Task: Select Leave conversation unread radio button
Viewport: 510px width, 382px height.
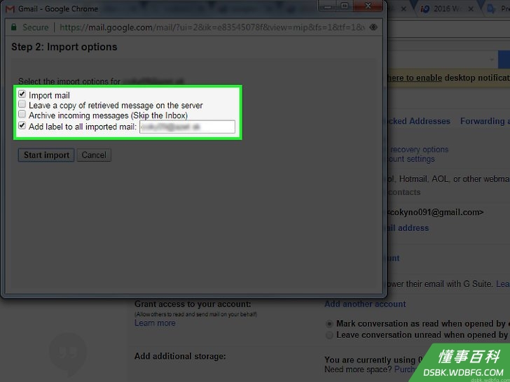Action: 329,335
